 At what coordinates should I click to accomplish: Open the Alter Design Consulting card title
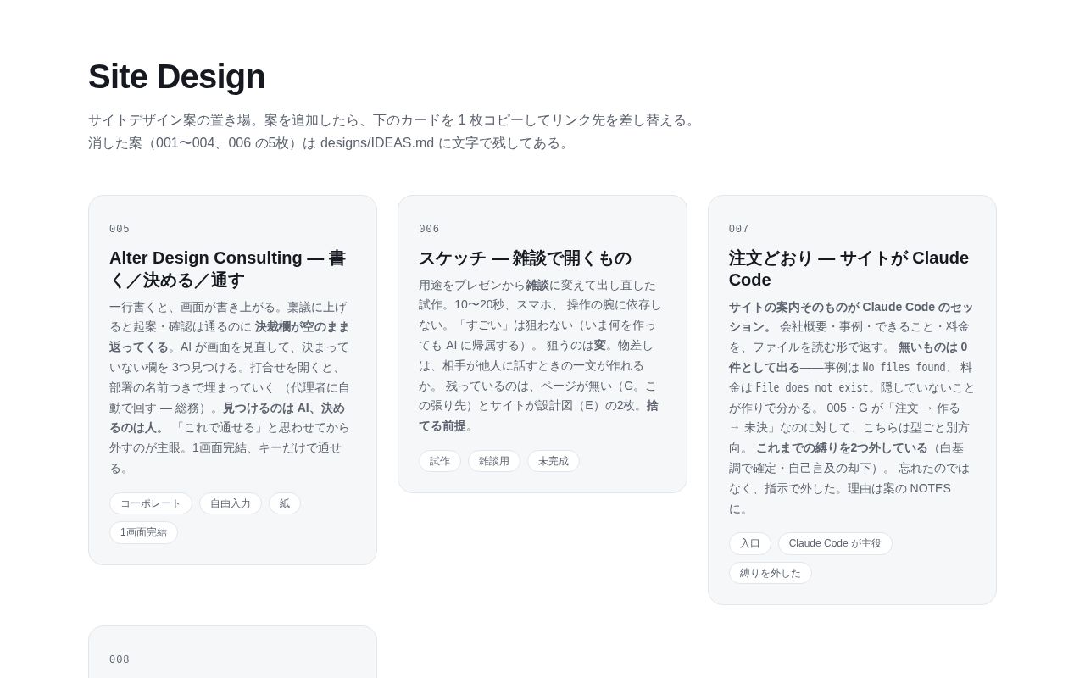(x=227, y=269)
